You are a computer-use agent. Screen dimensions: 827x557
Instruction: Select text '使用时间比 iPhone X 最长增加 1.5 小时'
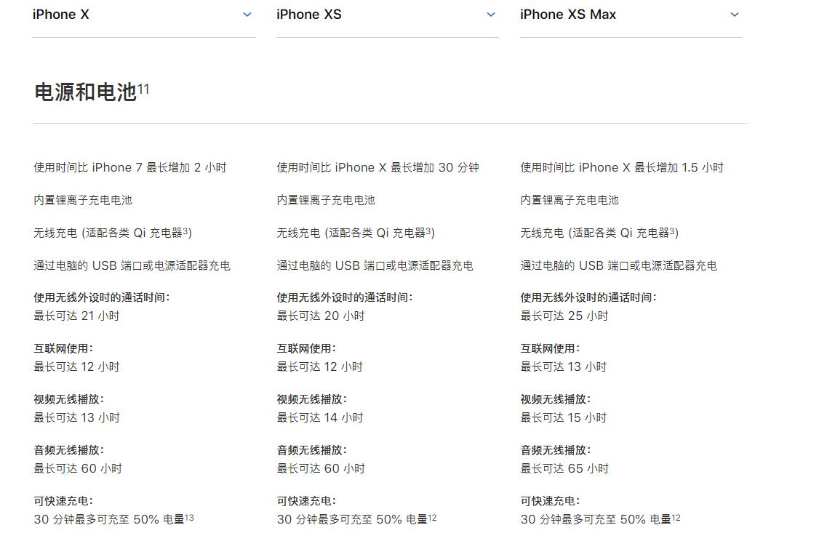pyautogui.click(x=622, y=167)
